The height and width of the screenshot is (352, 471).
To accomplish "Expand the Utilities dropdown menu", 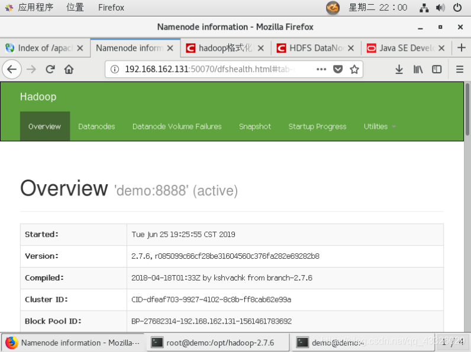I will point(380,126).
